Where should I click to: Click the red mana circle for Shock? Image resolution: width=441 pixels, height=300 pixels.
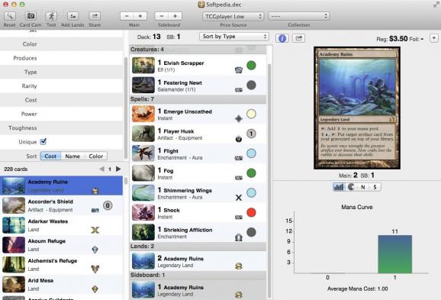[251, 212]
